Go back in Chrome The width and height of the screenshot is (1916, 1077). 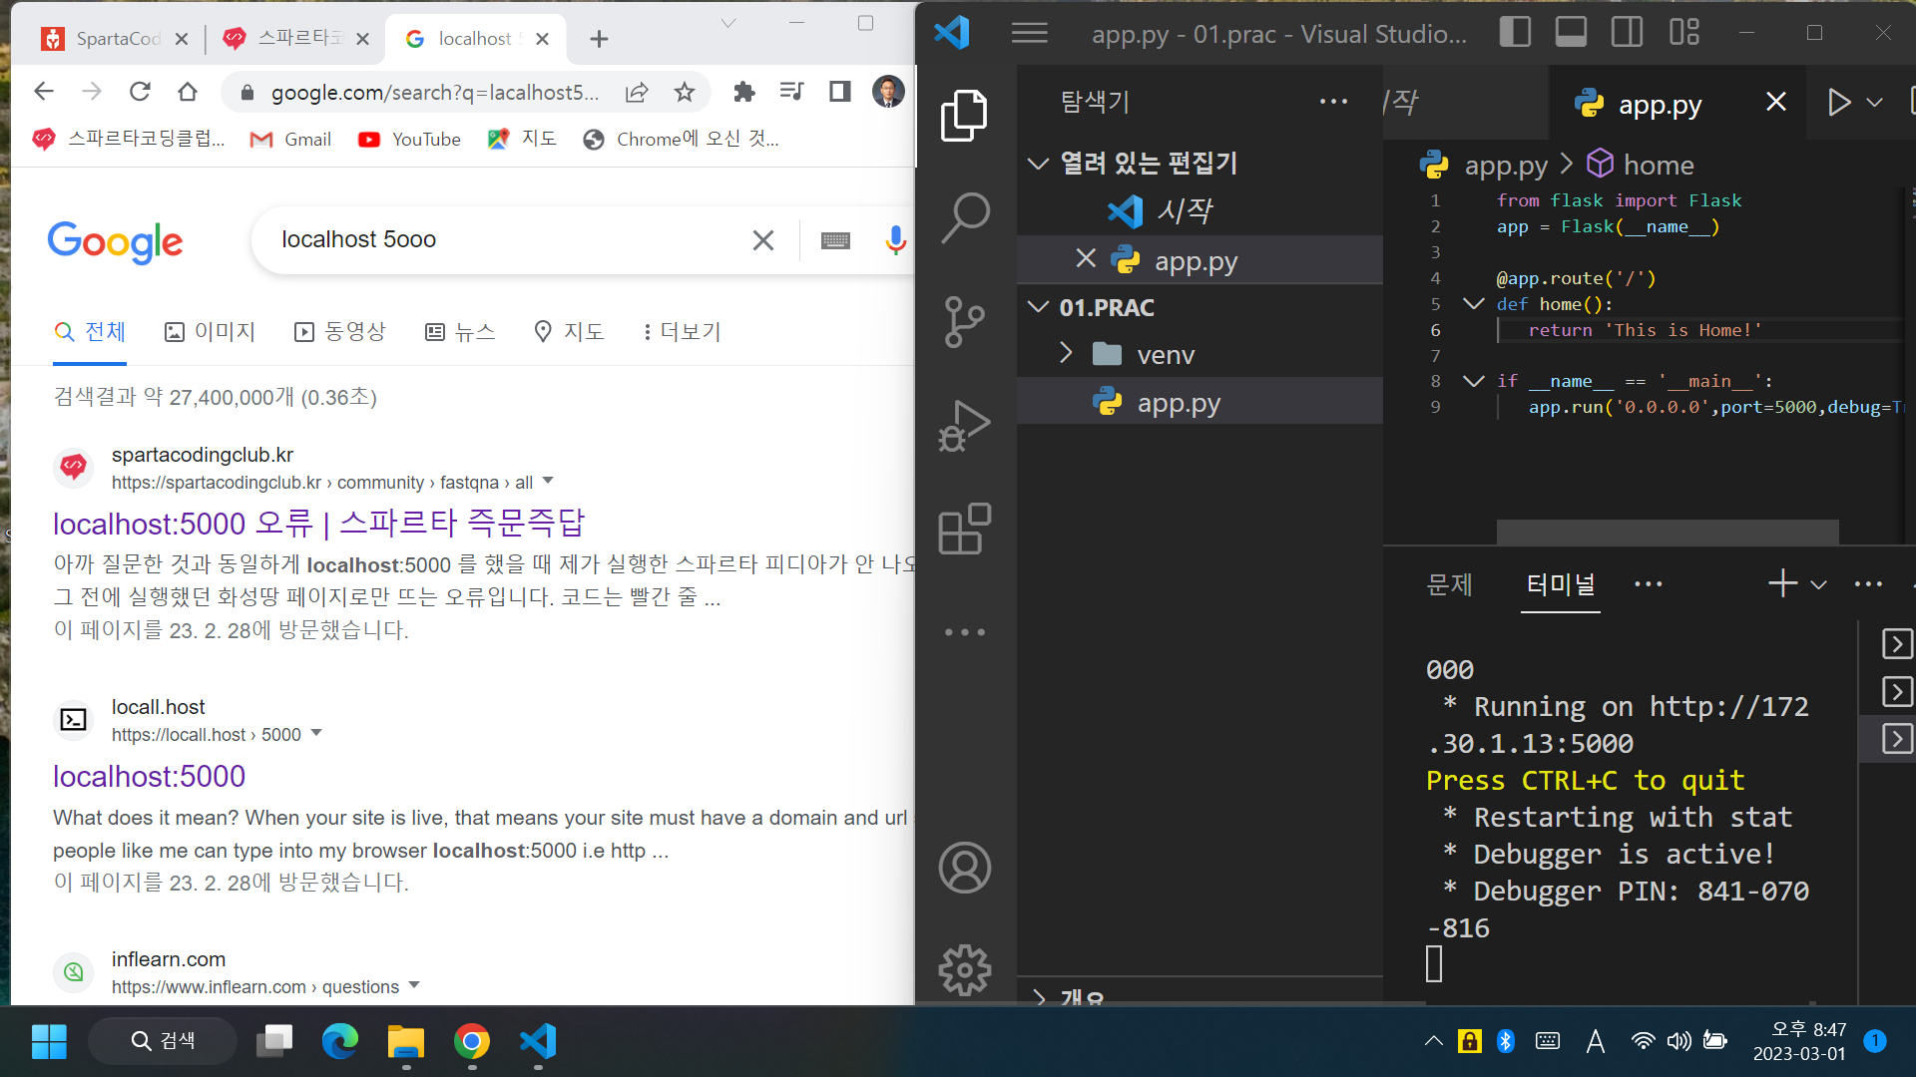(x=43, y=92)
